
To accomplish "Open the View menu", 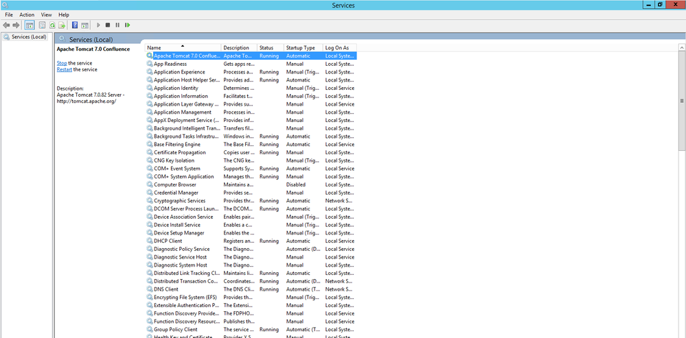I will pyautogui.click(x=47, y=15).
